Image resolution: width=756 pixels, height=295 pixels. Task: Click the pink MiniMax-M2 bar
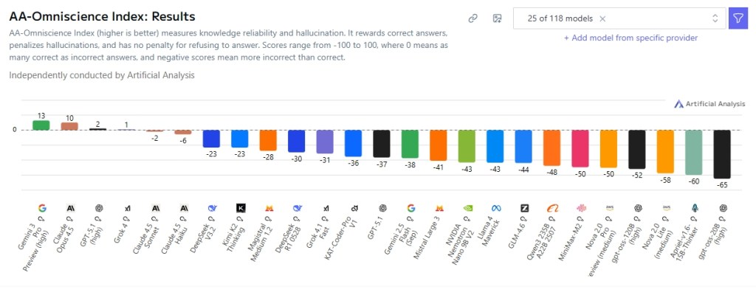click(x=580, y=149)
